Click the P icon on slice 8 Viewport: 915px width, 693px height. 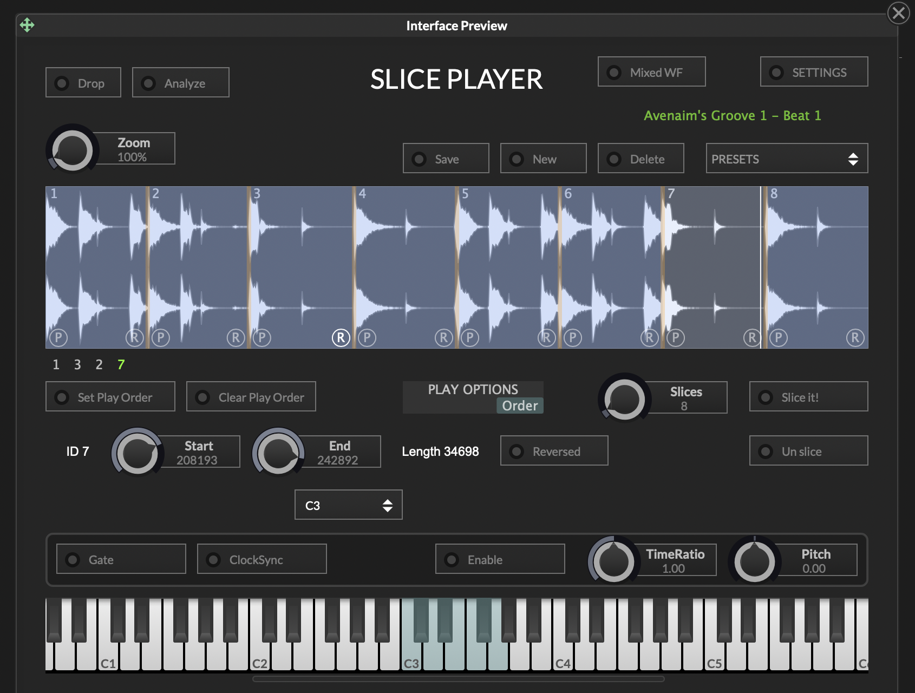779,338
